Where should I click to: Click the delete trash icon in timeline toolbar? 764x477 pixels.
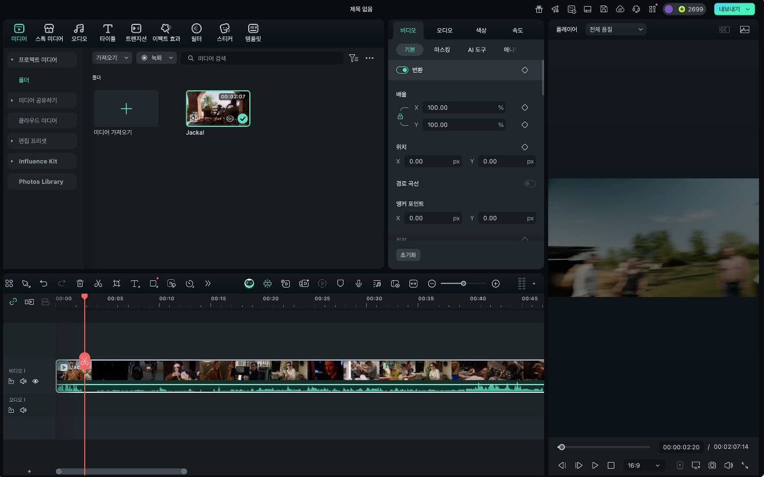(80, 284)
